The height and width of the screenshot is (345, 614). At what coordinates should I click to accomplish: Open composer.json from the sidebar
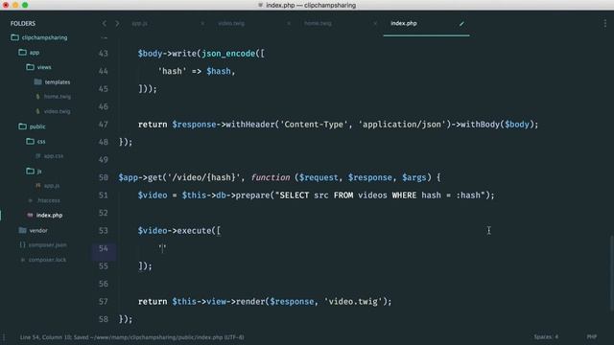pos(47,245)
